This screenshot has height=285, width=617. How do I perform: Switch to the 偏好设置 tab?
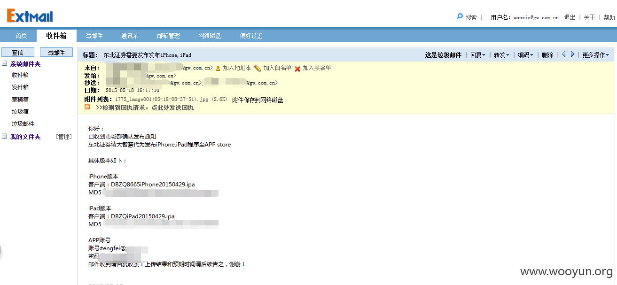click(251, 36)
